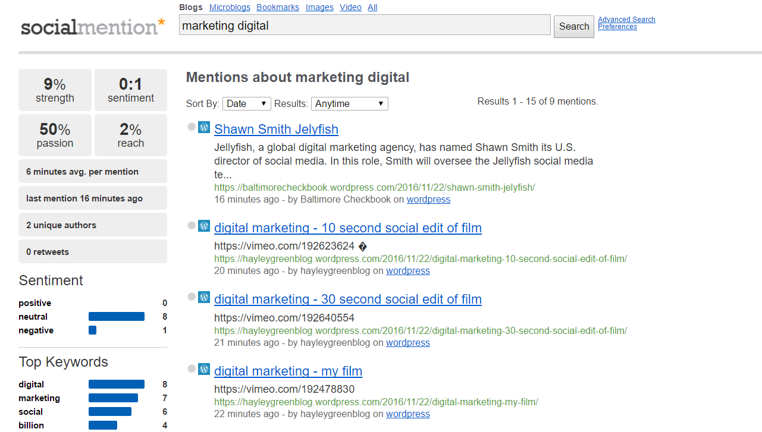Click grey sentiment dot for 30 second social edit
The height and width of the screenshot is (432, 762).
click(192, 297)
